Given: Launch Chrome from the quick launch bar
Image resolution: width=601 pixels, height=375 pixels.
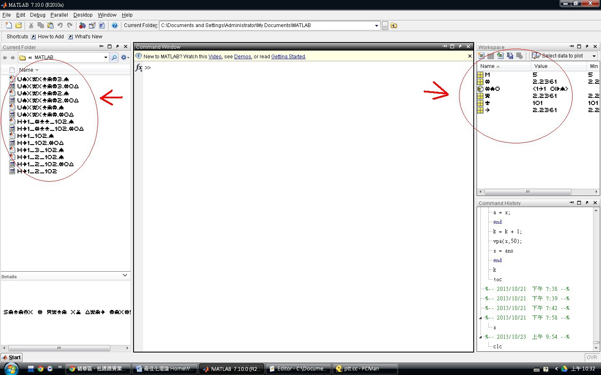Looking at the screenshot, I should [x=40, y=369].
